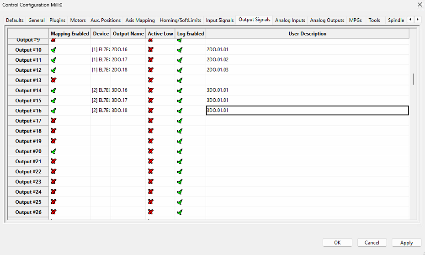Toggle Log Enabled on Output #26

(x=180, y=212)
